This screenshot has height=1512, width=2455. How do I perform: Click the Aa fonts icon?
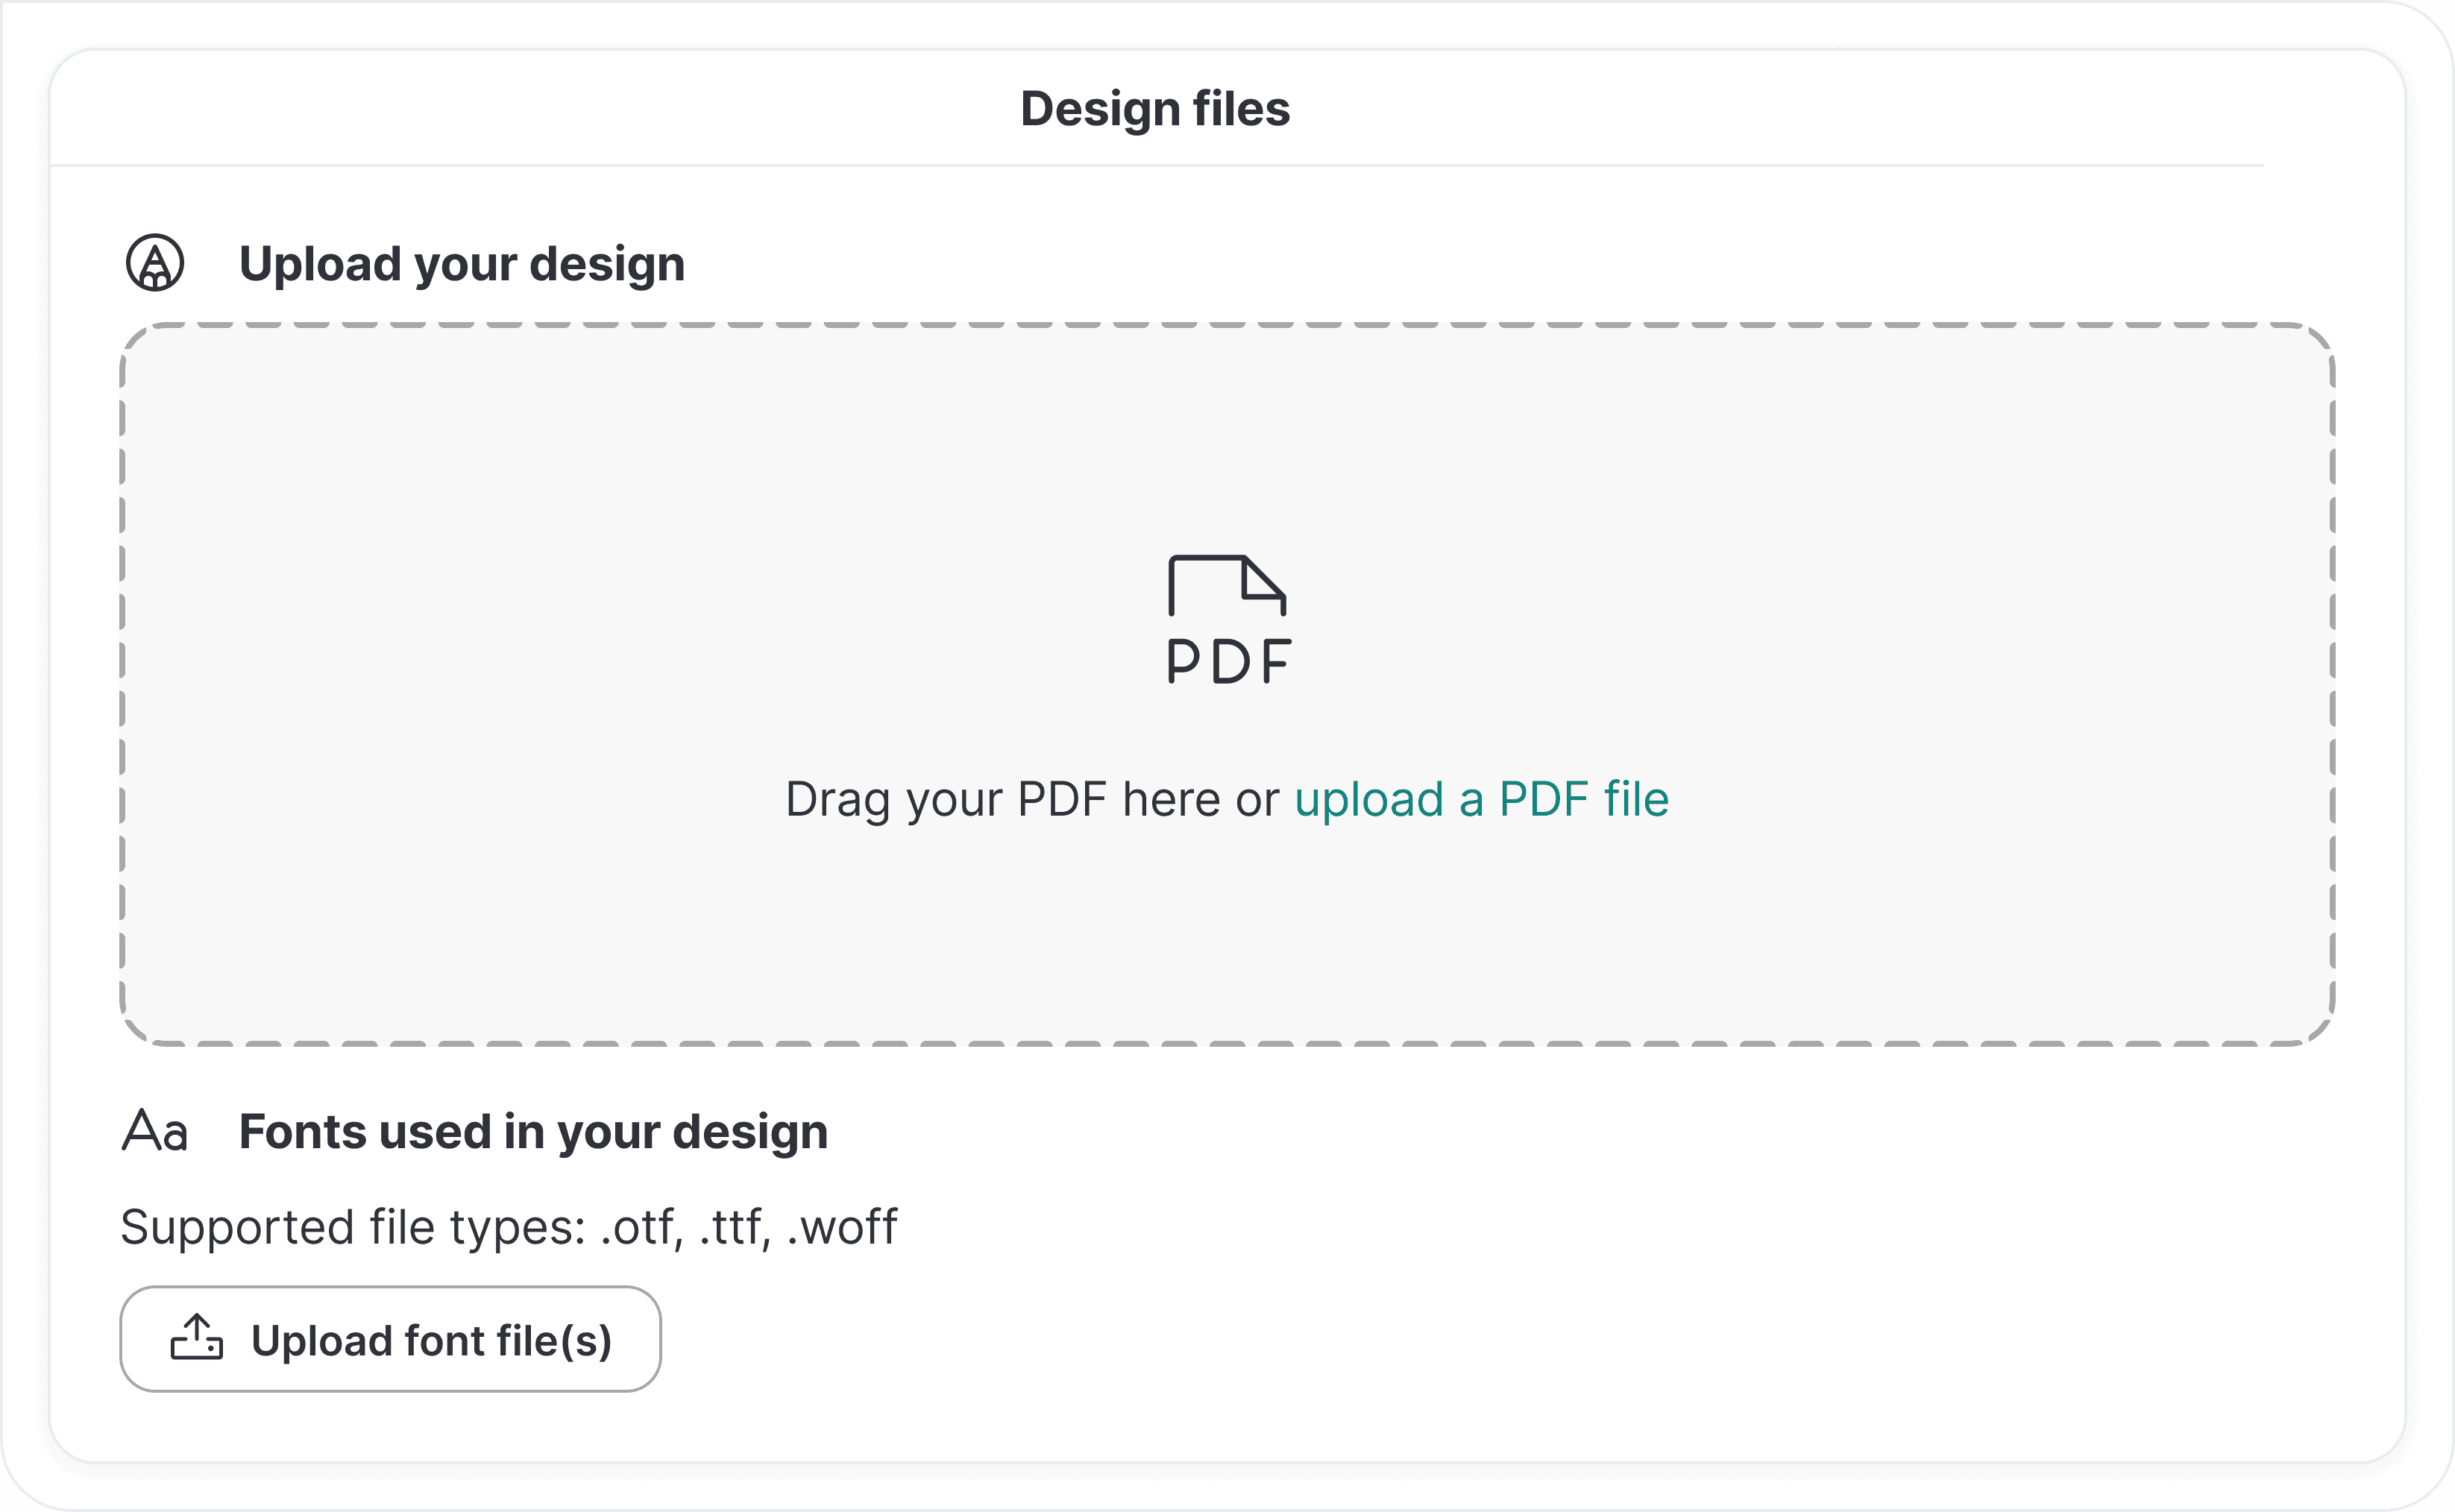[x=155, y=1131]
